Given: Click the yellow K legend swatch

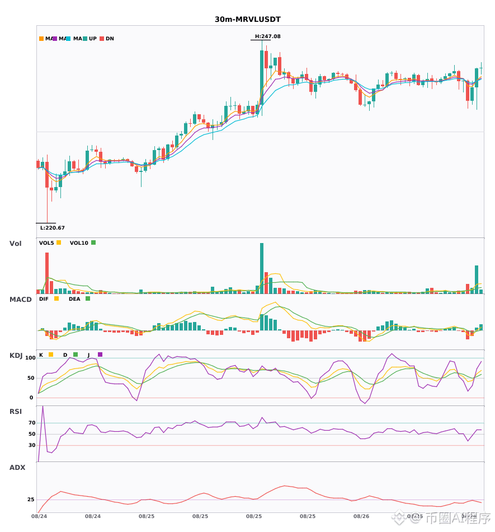Looking at the screenshot, I should [51, 354].
